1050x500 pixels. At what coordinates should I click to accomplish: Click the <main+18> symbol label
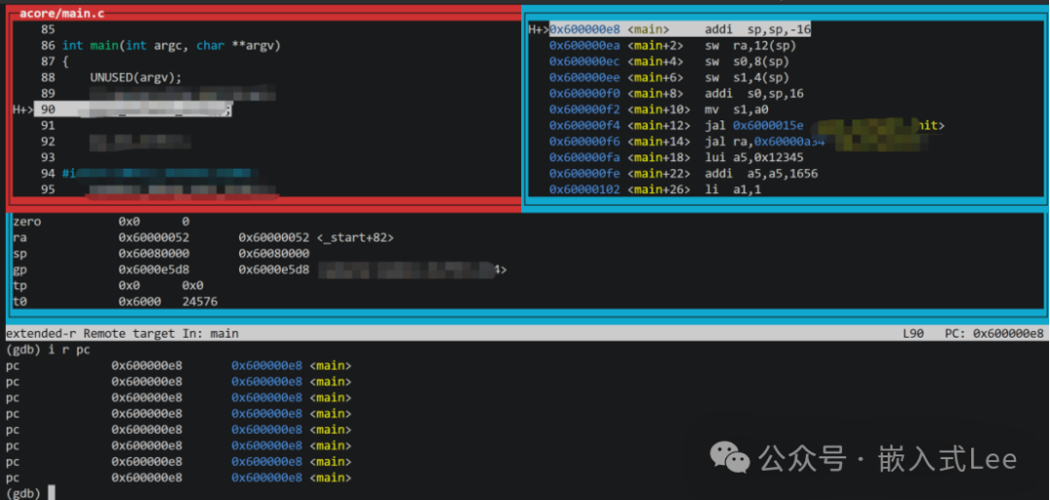(x=658, y=157)
